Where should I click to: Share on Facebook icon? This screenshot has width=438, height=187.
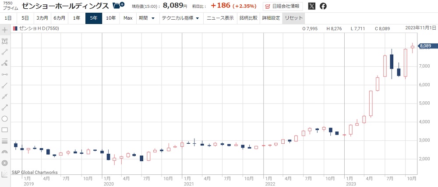point(323,6)
